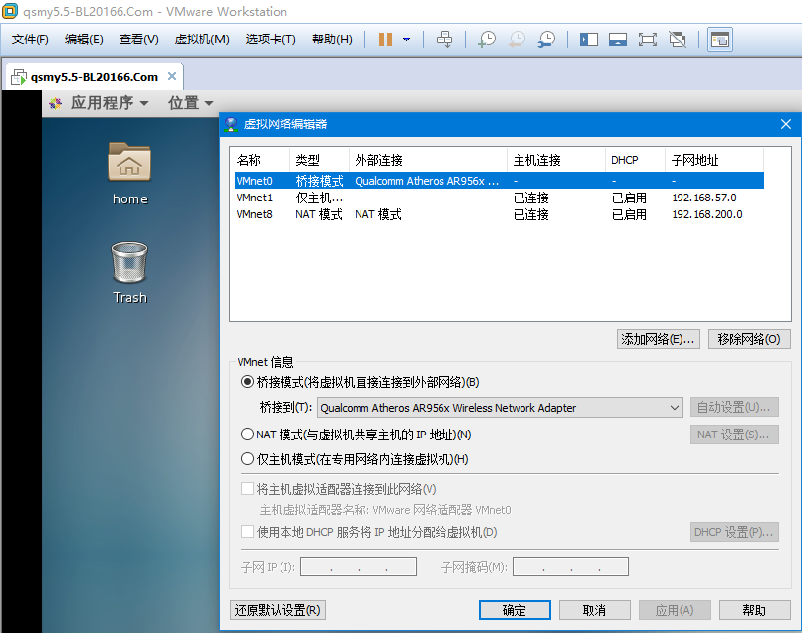Select the VMnet0 row in the network list

pyautogui.click(x=499, y=181)
